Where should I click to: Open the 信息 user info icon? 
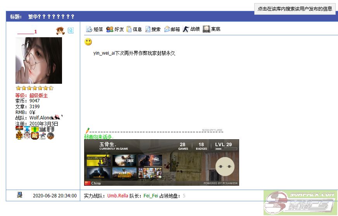pos(129,29)
